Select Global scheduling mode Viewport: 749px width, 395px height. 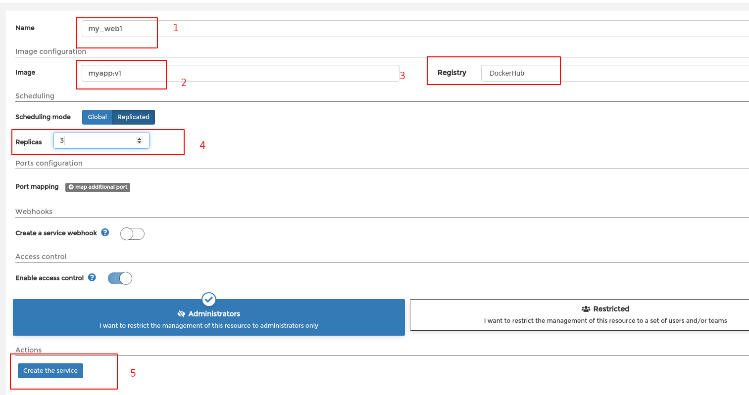tap(97, 117)
